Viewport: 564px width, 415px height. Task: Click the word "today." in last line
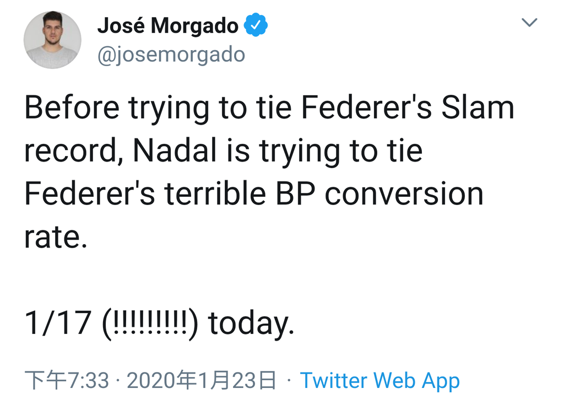[251, 324]
